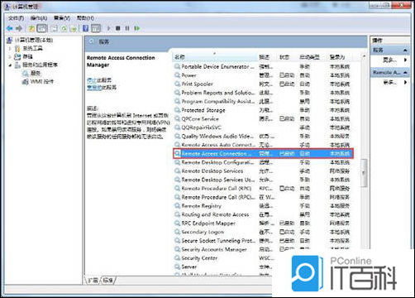Click gear icon of Quality Windows Audio Vide...

(x=178, y=137)
